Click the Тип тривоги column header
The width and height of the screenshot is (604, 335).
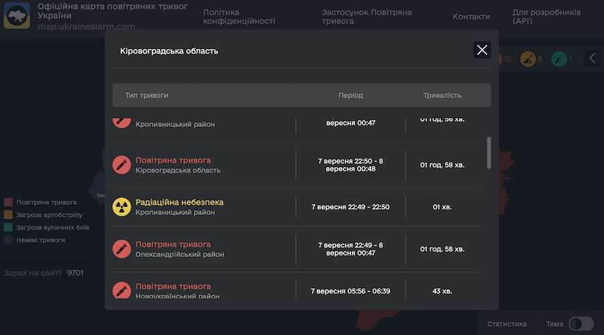coord(146,95)
